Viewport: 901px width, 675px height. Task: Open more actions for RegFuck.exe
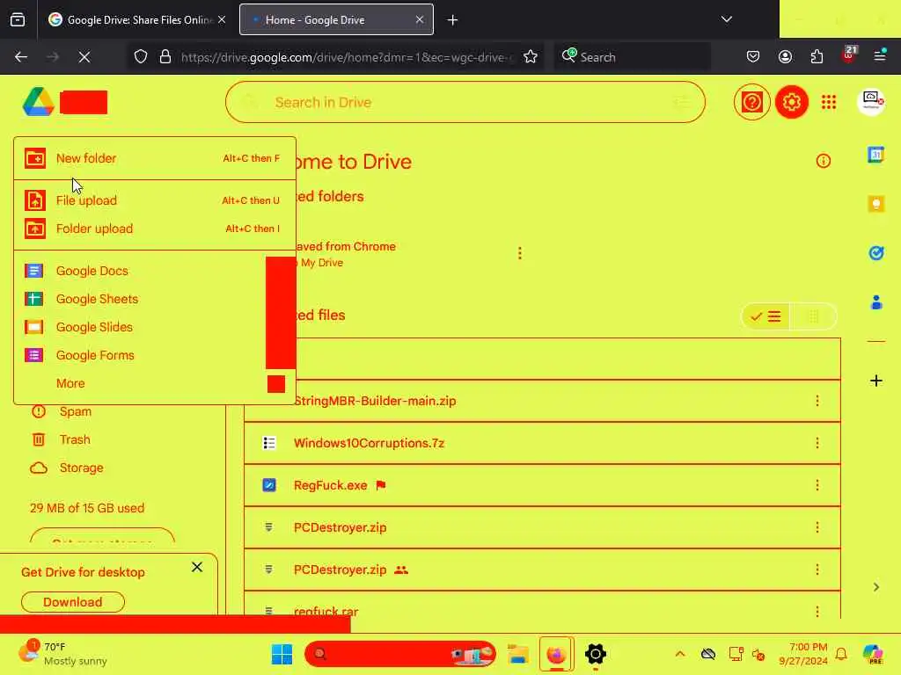[x=817, y=485]
